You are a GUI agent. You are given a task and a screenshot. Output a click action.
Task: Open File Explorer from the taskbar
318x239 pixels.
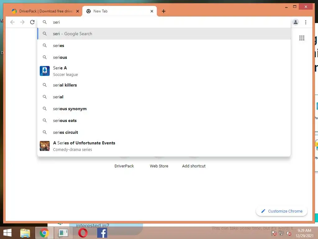pos(25,233)
